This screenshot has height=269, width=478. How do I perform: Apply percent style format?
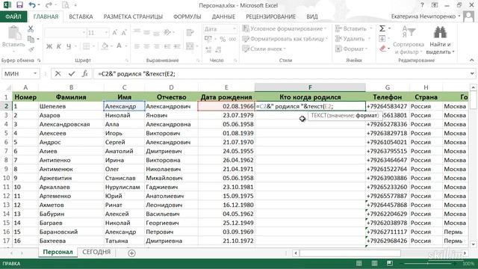click(223, 40)
